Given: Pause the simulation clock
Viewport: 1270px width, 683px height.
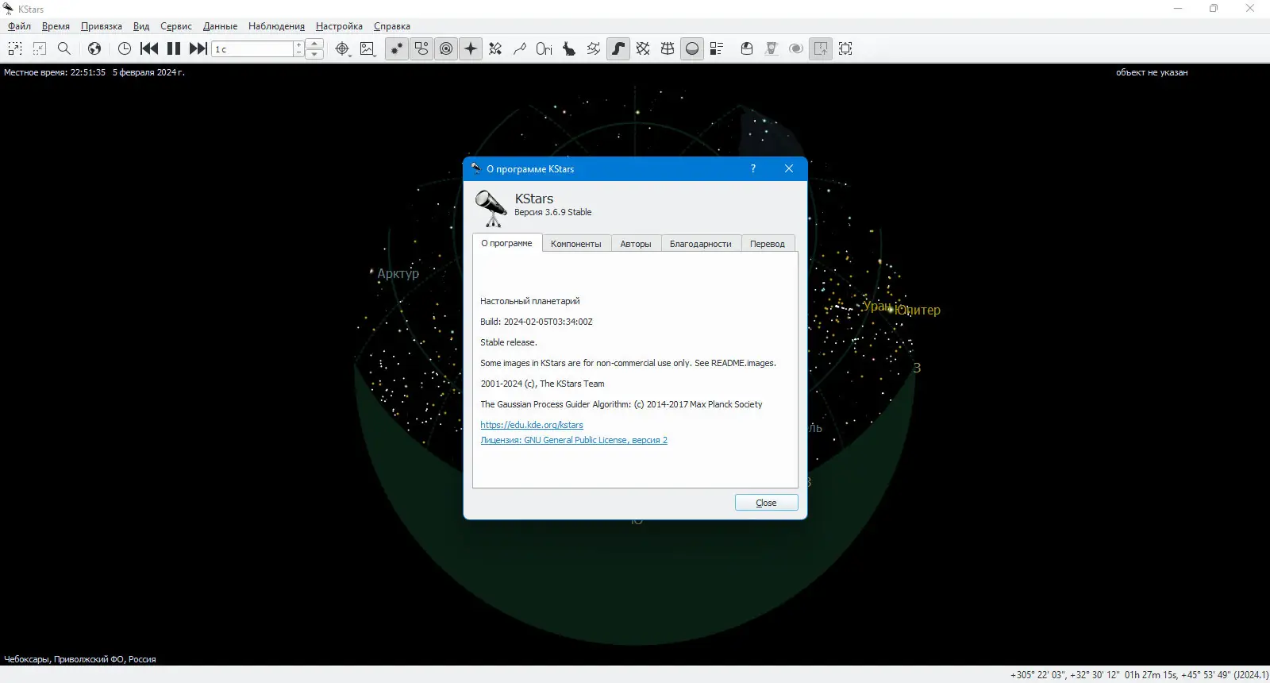Looking at the screenshot, I should [x=174, y=48].
